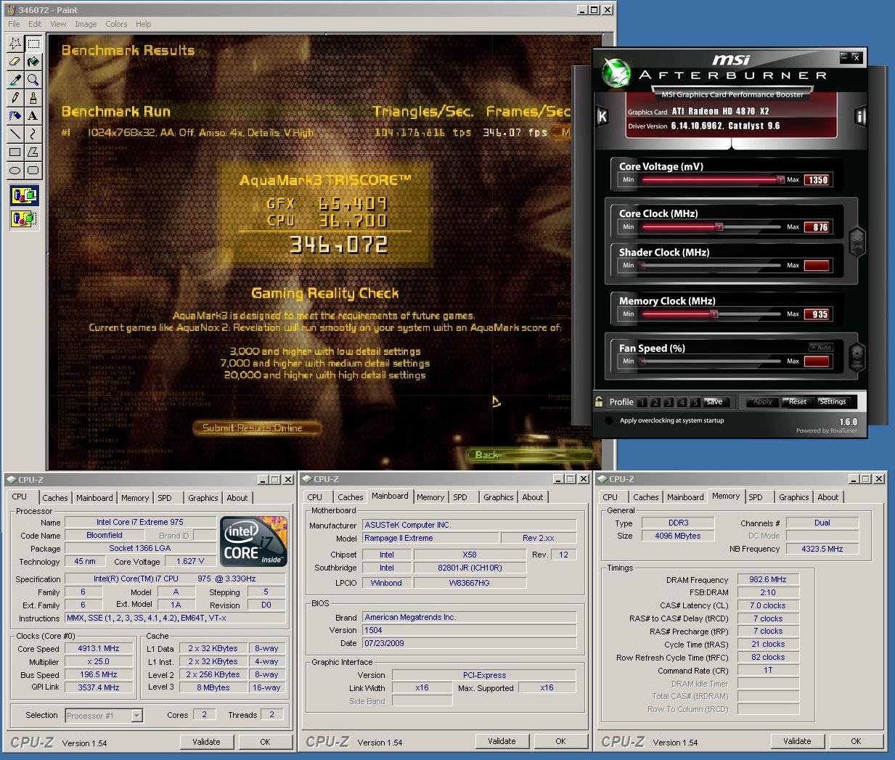Toggle Auto fan speed in Afterburner

pos(821,348)
